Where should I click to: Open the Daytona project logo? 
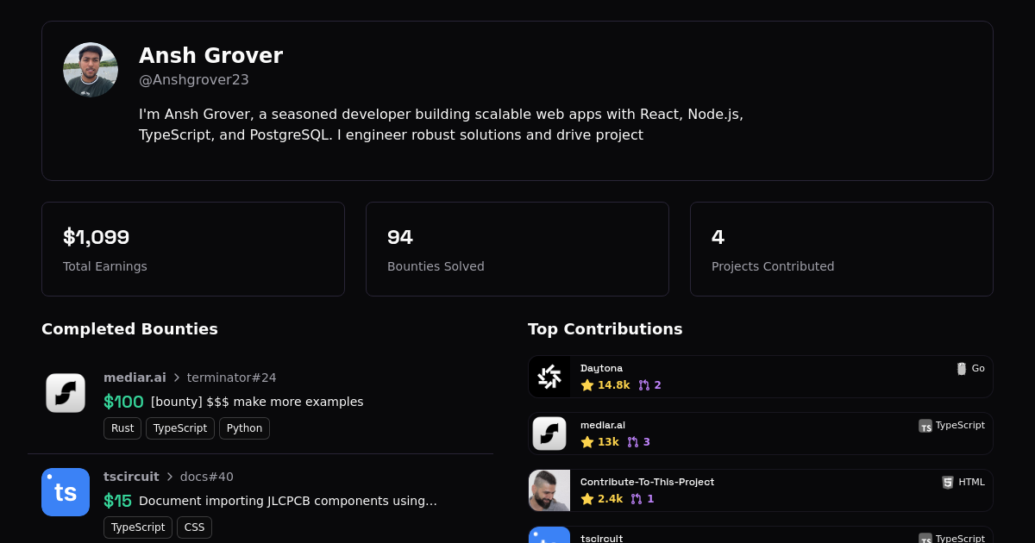[549, 377]
